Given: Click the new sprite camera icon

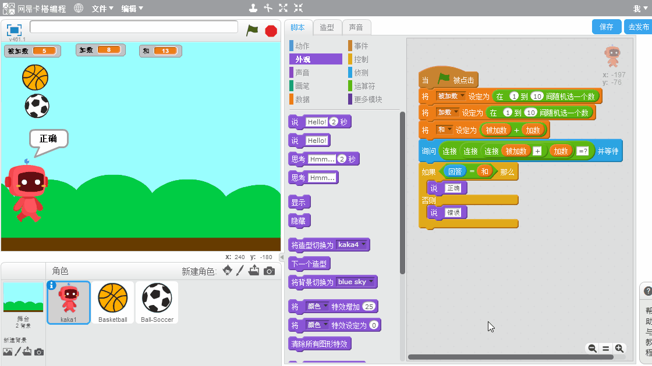Looking at the screenshot, I should (x=269, y=271).
